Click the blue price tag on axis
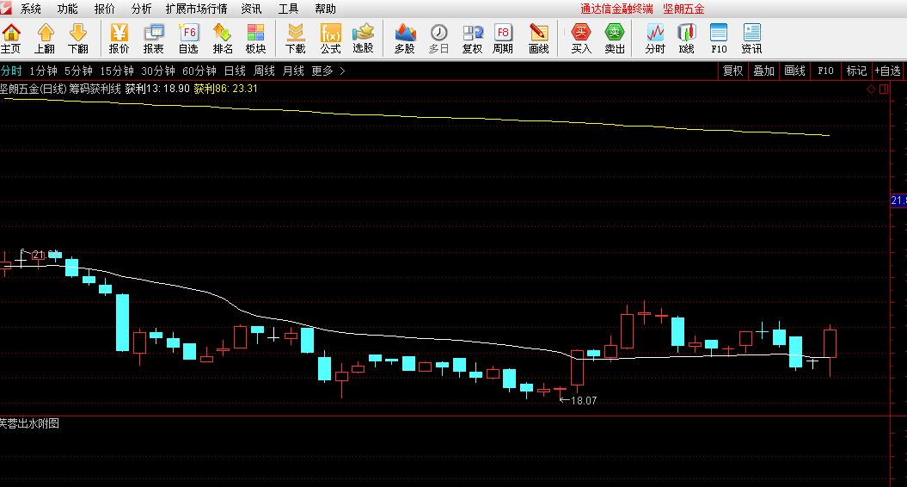Screen dimensions: 907x487 pos(898,200)
